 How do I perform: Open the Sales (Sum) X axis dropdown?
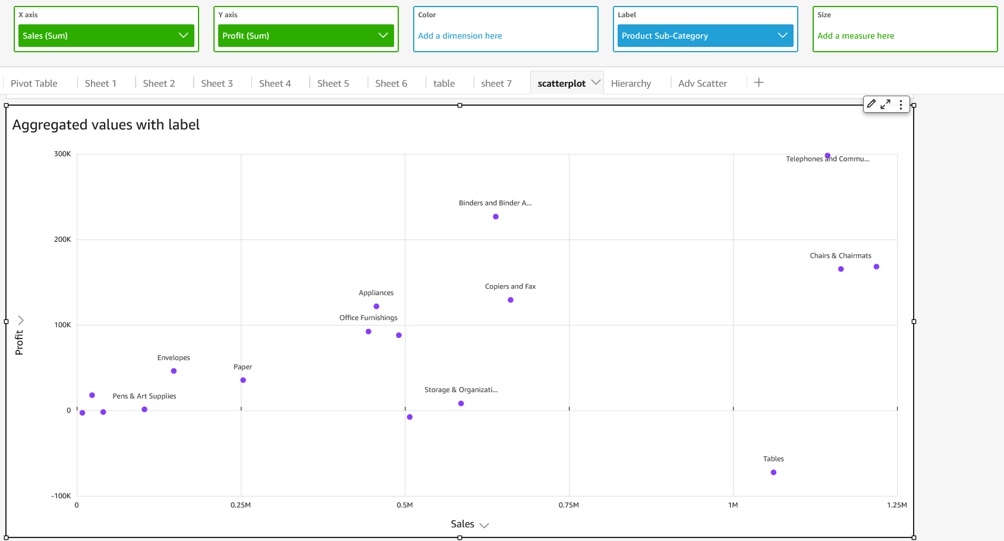[183, 36]
